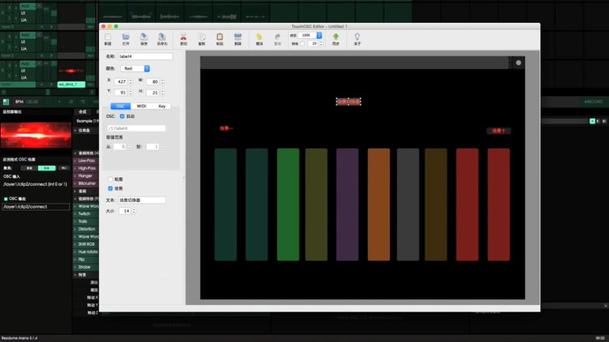This screenshot has width=609, height=342.
Task: Switch to the OSC tab
Action: point(120,107)
